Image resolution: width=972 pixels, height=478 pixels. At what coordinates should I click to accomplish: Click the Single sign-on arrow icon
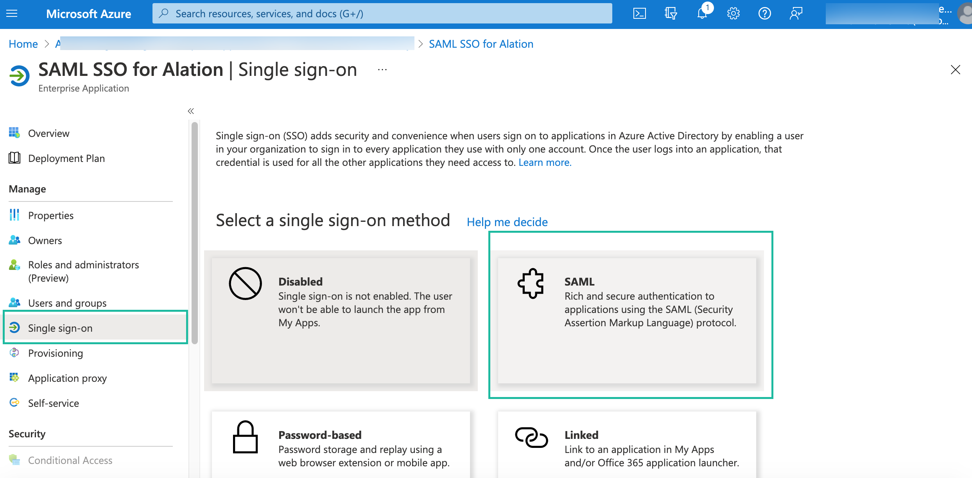pyautogui.click(x=14, y=327)
